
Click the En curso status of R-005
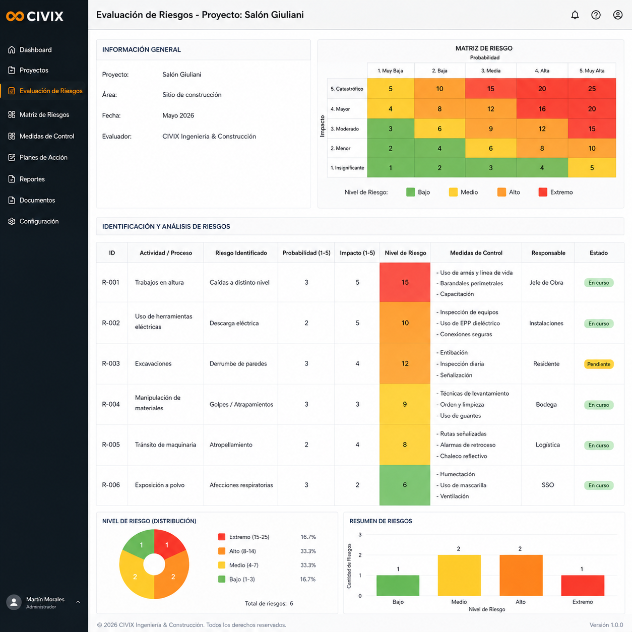[599, 445]
